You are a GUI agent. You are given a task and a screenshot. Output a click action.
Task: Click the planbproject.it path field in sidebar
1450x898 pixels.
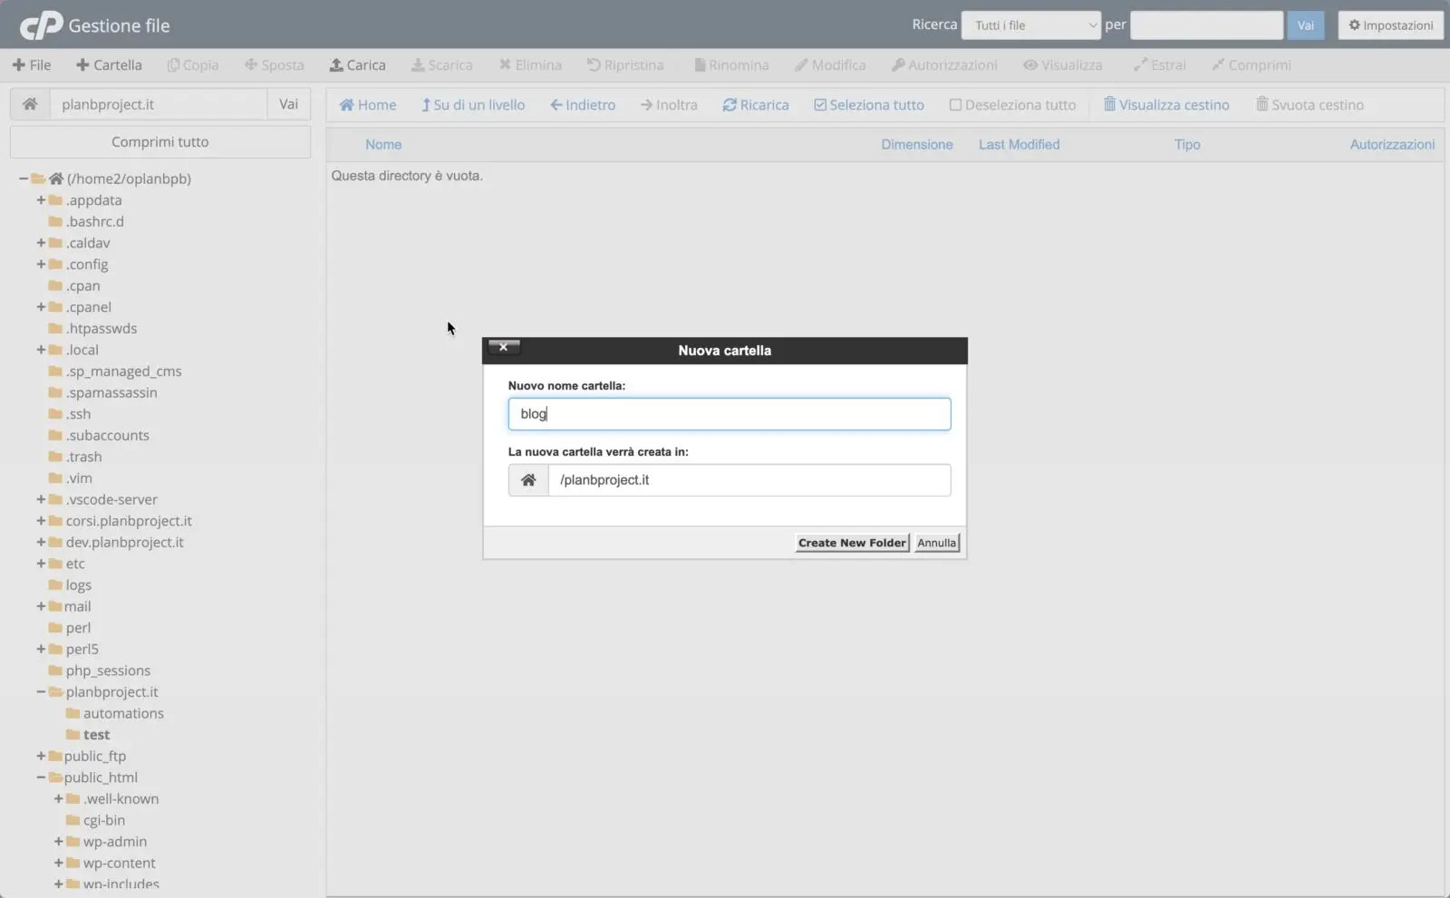pos(159,104)
